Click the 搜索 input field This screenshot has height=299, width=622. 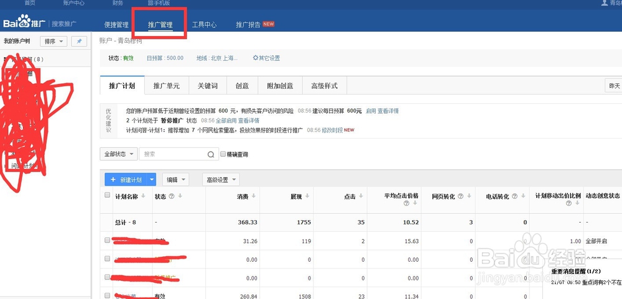(x=179, y=154)
